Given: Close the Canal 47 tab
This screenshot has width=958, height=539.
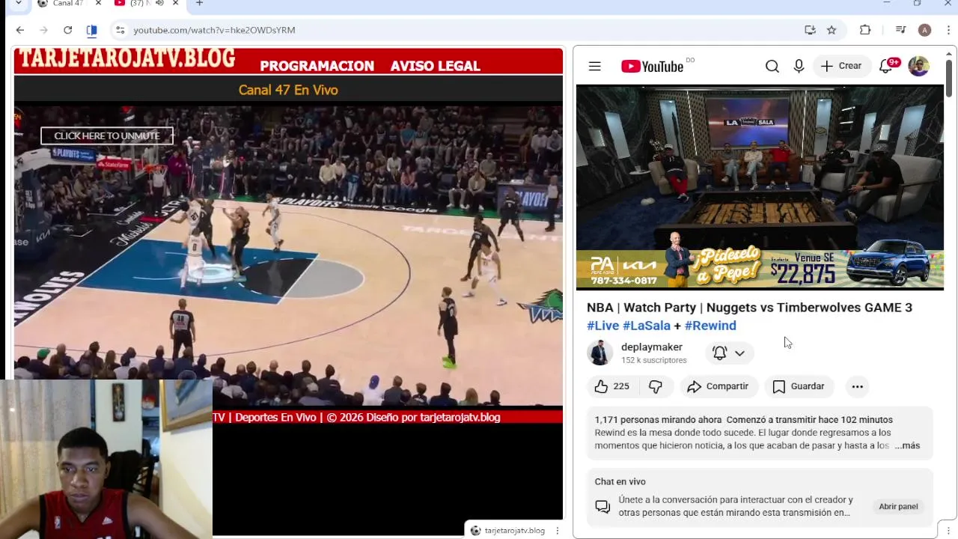Looking at the screenshot, I should pos(98,4).
